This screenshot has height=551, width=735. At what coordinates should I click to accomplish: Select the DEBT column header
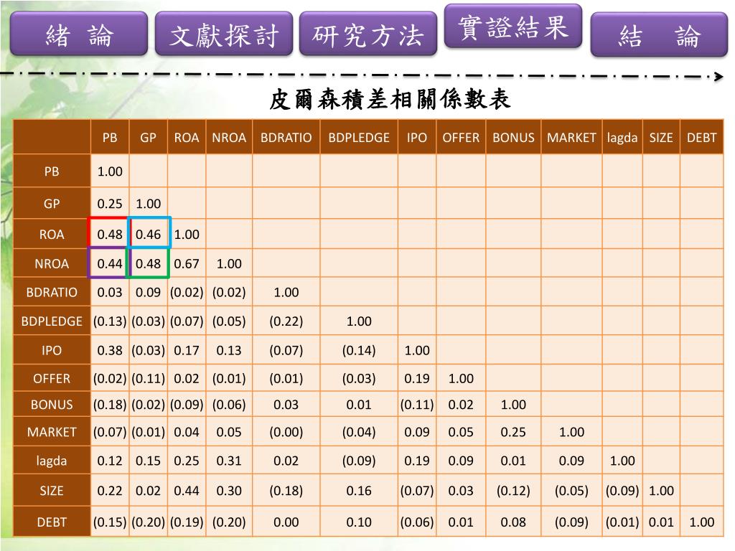click(x=702, y=137)
